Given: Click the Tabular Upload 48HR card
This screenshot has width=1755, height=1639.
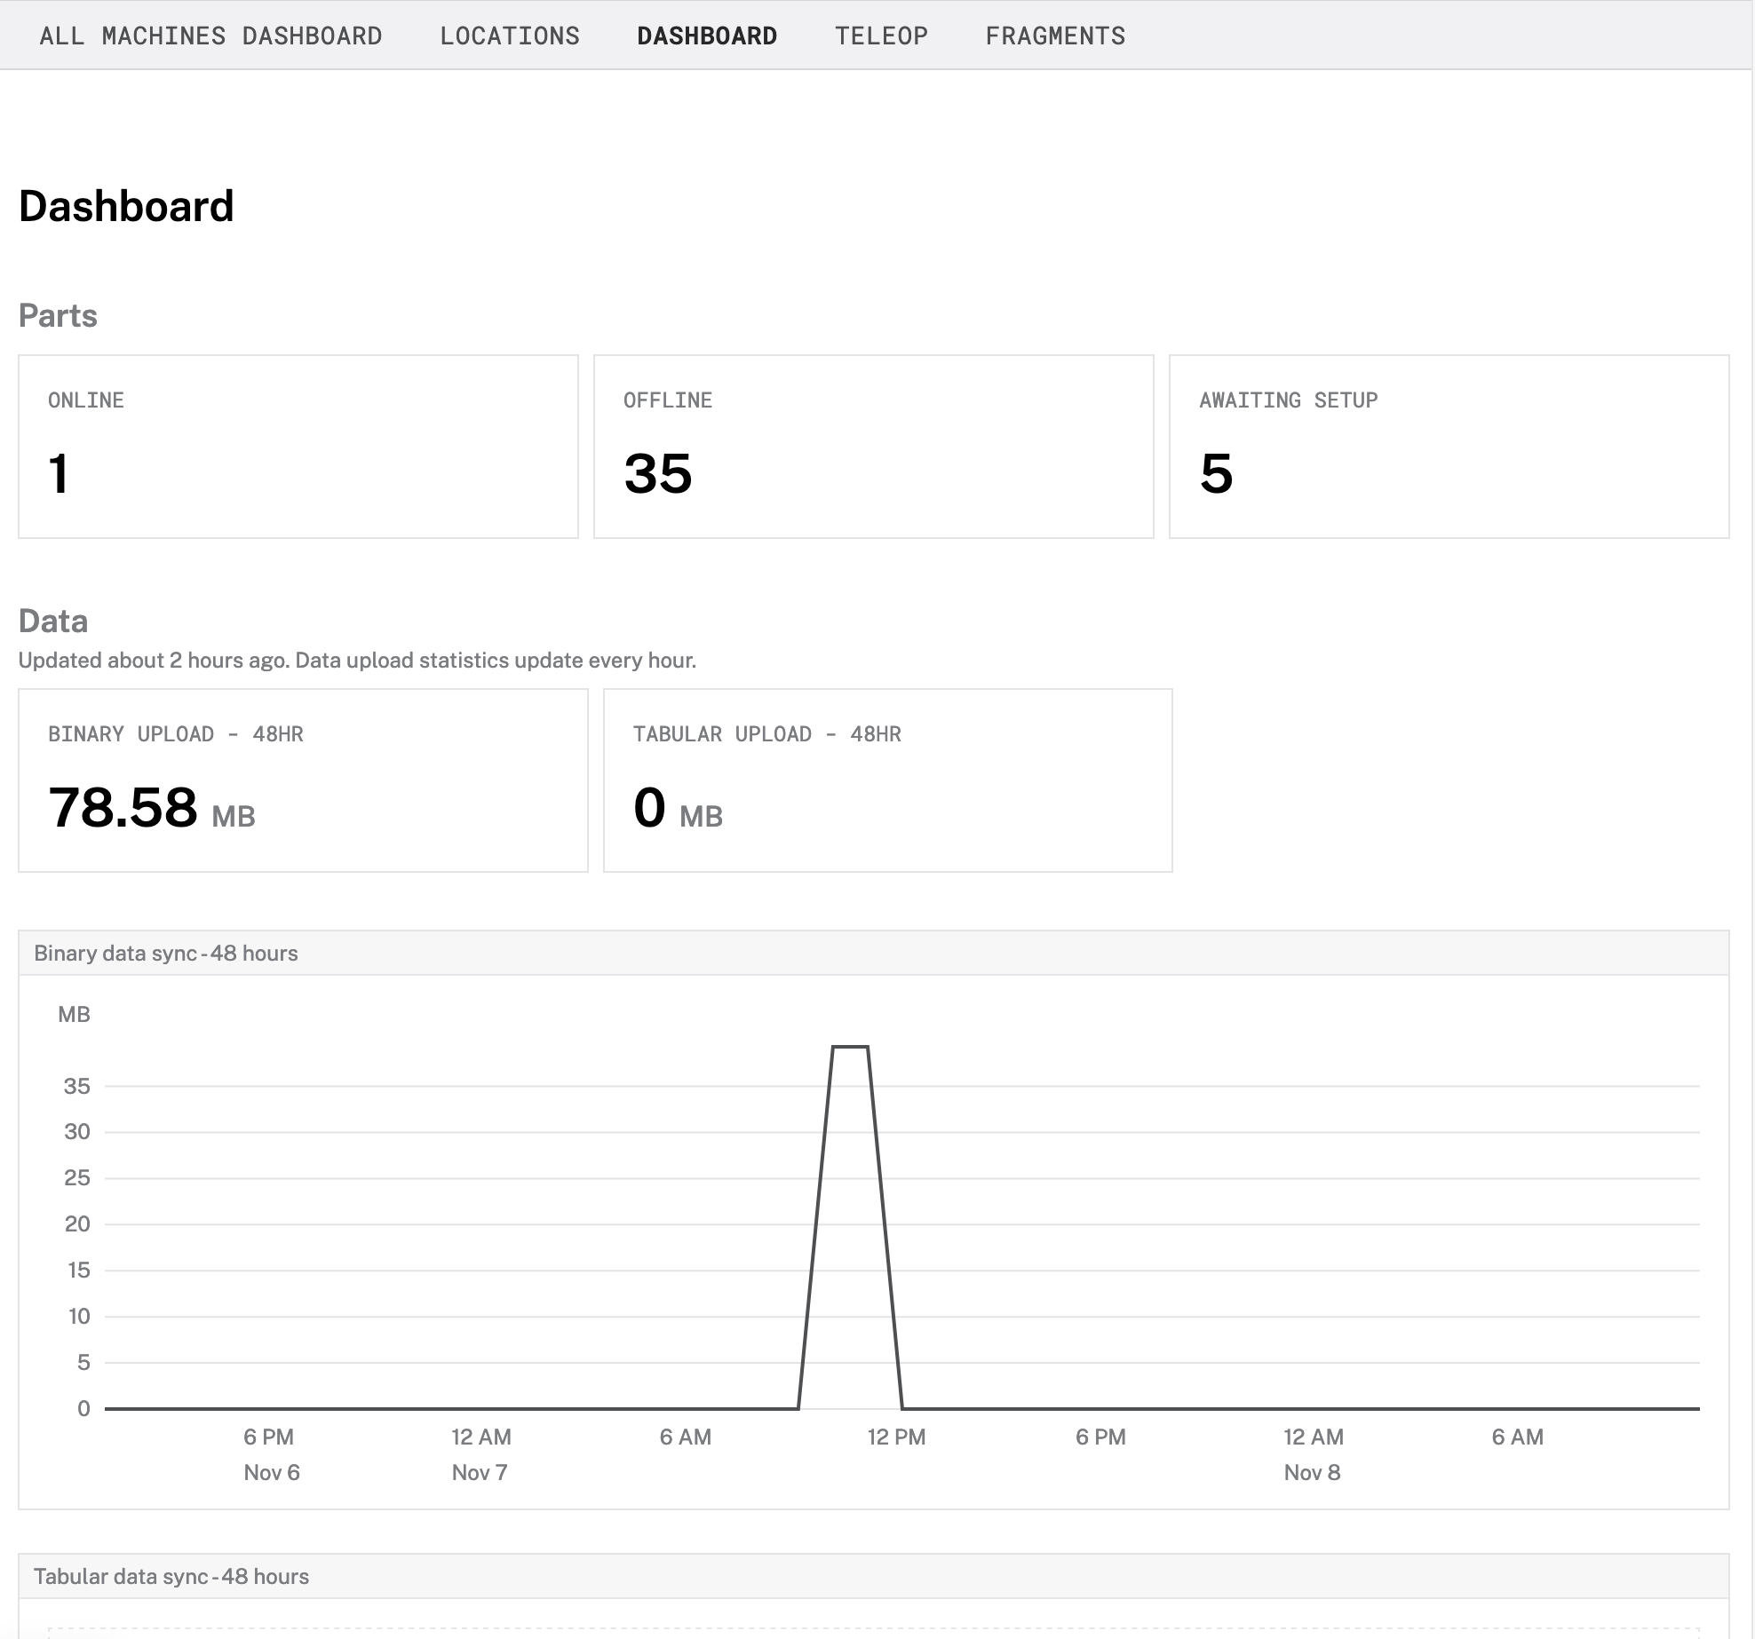Looking at the screenshot, I should (887, 780).
